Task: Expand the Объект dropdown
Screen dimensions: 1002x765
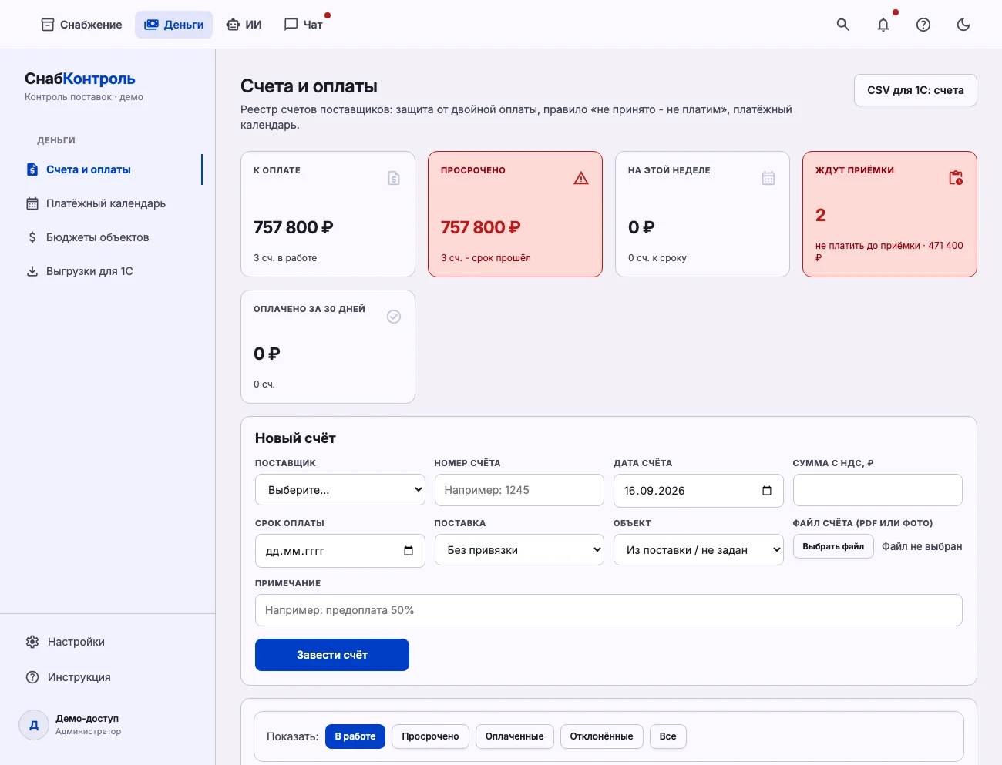Action: click(698, 550)
